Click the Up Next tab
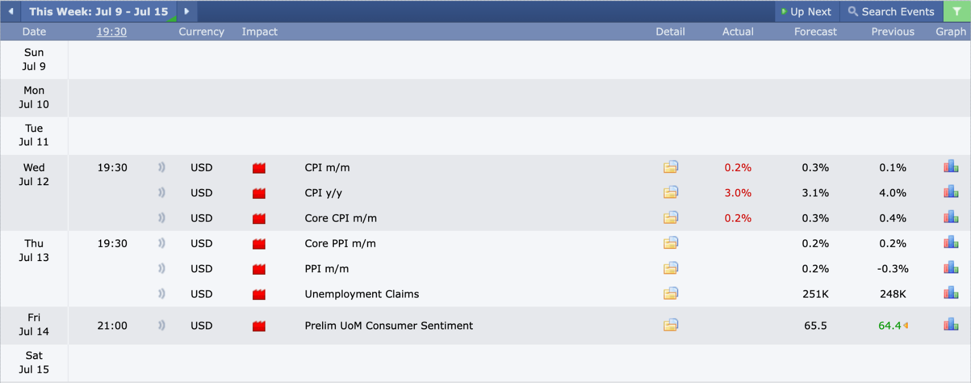Viewport: 971px width, 383px height. [x=807, y=11]
